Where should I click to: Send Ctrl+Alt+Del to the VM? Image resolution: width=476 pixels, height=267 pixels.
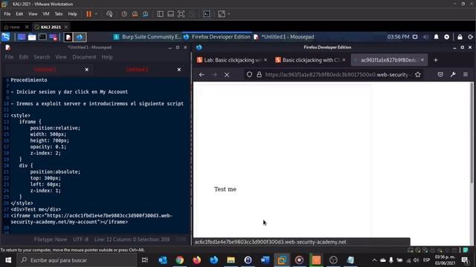(109, 14)
